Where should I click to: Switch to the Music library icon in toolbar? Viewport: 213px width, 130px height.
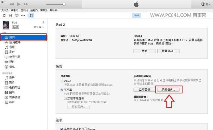pyautogui.click(x=4, y=16)
